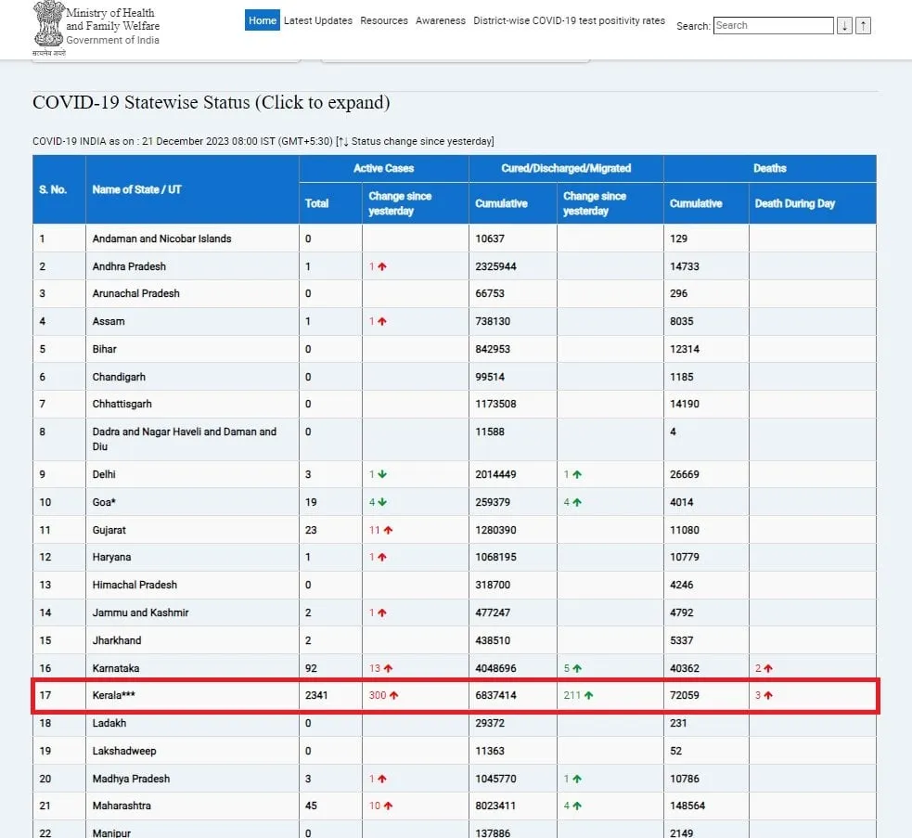Click red up arrow in Karnataka deaths column
The image size is (912, 838).
click(768, 669)
